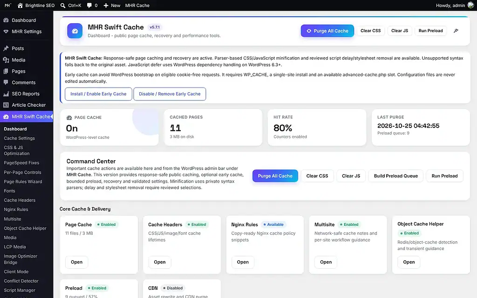The width and height of the screenshot is (477, 298).
Task: Click Clear CSS in the header
Action: (x=370, y=31)
